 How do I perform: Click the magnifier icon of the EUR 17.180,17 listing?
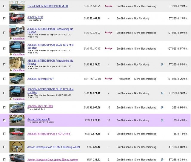[x=11, y=54]
